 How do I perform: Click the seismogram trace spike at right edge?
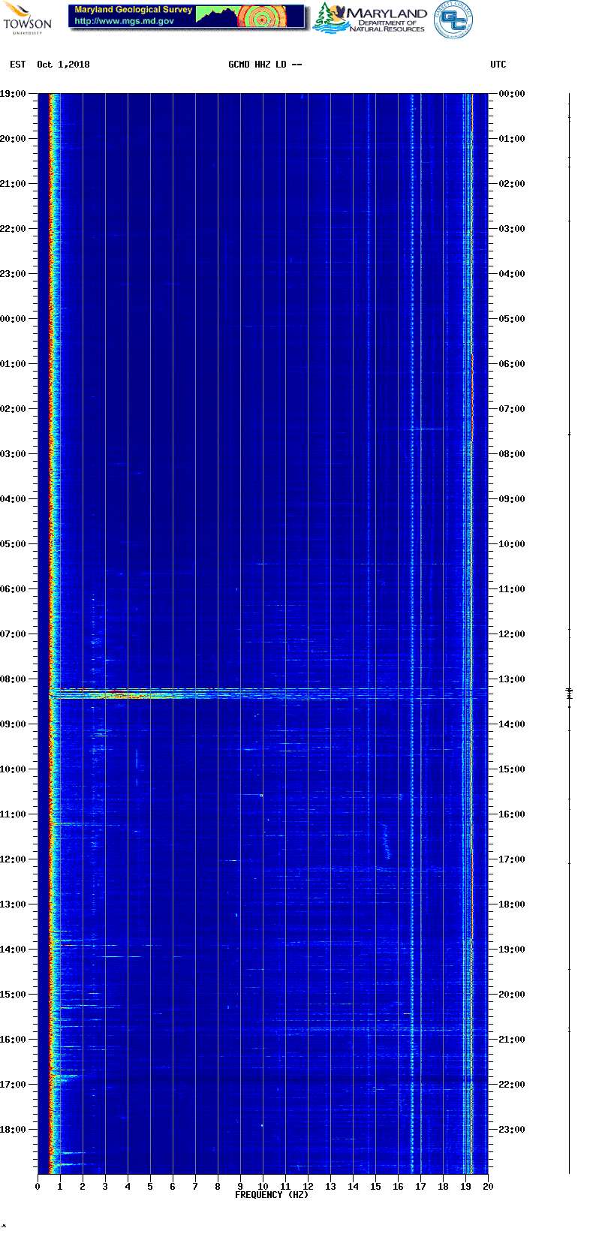tap(569, 693)
